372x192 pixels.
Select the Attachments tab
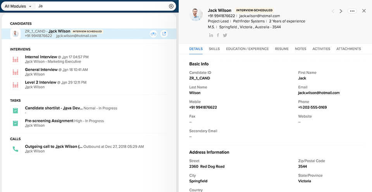[348, 49]
